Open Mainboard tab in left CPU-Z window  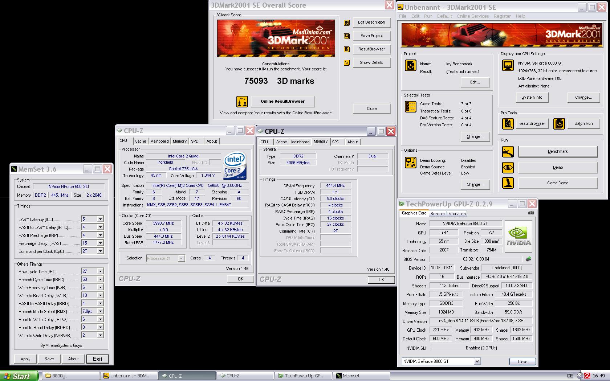(159, 142)
